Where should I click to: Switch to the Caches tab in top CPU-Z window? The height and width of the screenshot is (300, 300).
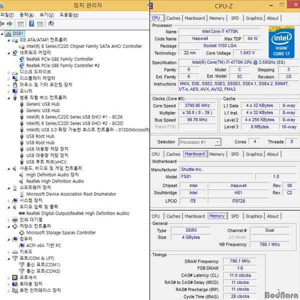173,18
